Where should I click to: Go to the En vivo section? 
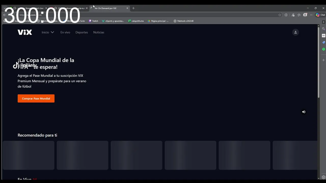tap(65, 32)
